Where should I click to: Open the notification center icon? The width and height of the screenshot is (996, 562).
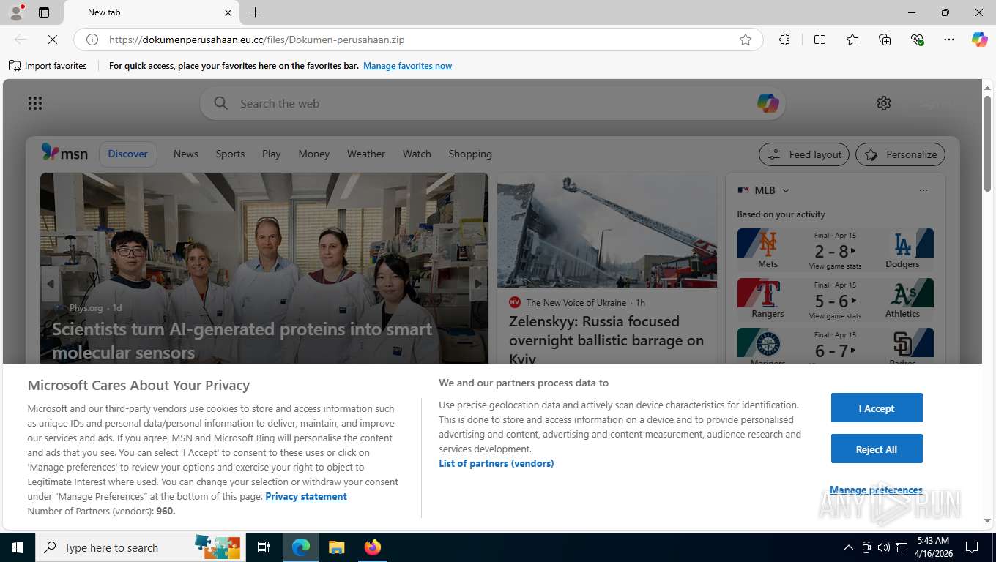(972, 547)
